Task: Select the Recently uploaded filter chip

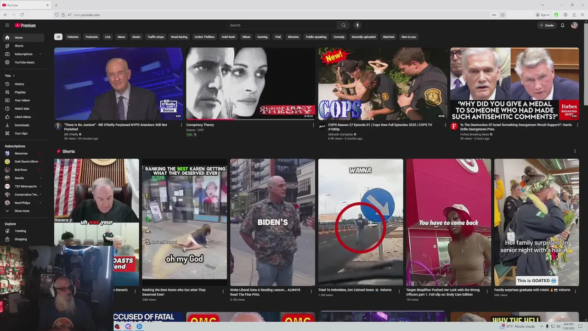Action: (x=363, y=37)
